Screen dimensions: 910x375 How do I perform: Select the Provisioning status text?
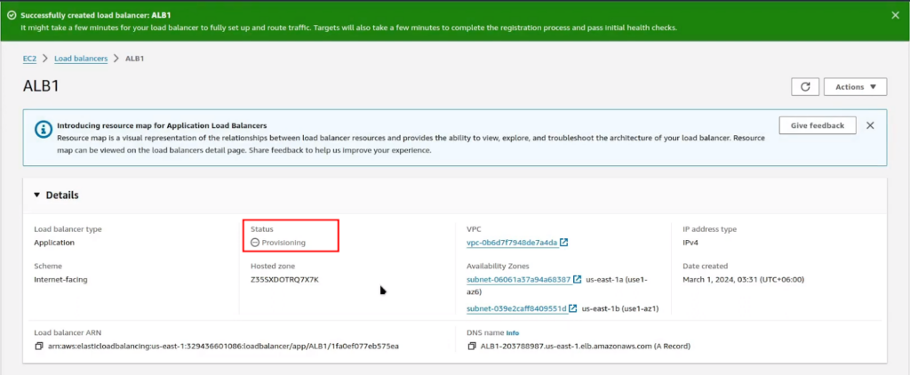point(283,243)
